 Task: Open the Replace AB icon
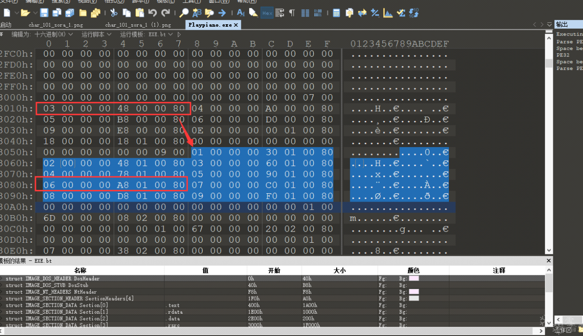click(x=197, y=13)
